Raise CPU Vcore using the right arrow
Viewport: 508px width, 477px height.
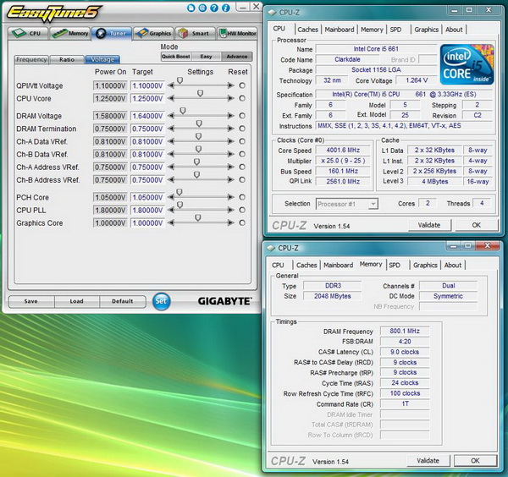(230, 98)
